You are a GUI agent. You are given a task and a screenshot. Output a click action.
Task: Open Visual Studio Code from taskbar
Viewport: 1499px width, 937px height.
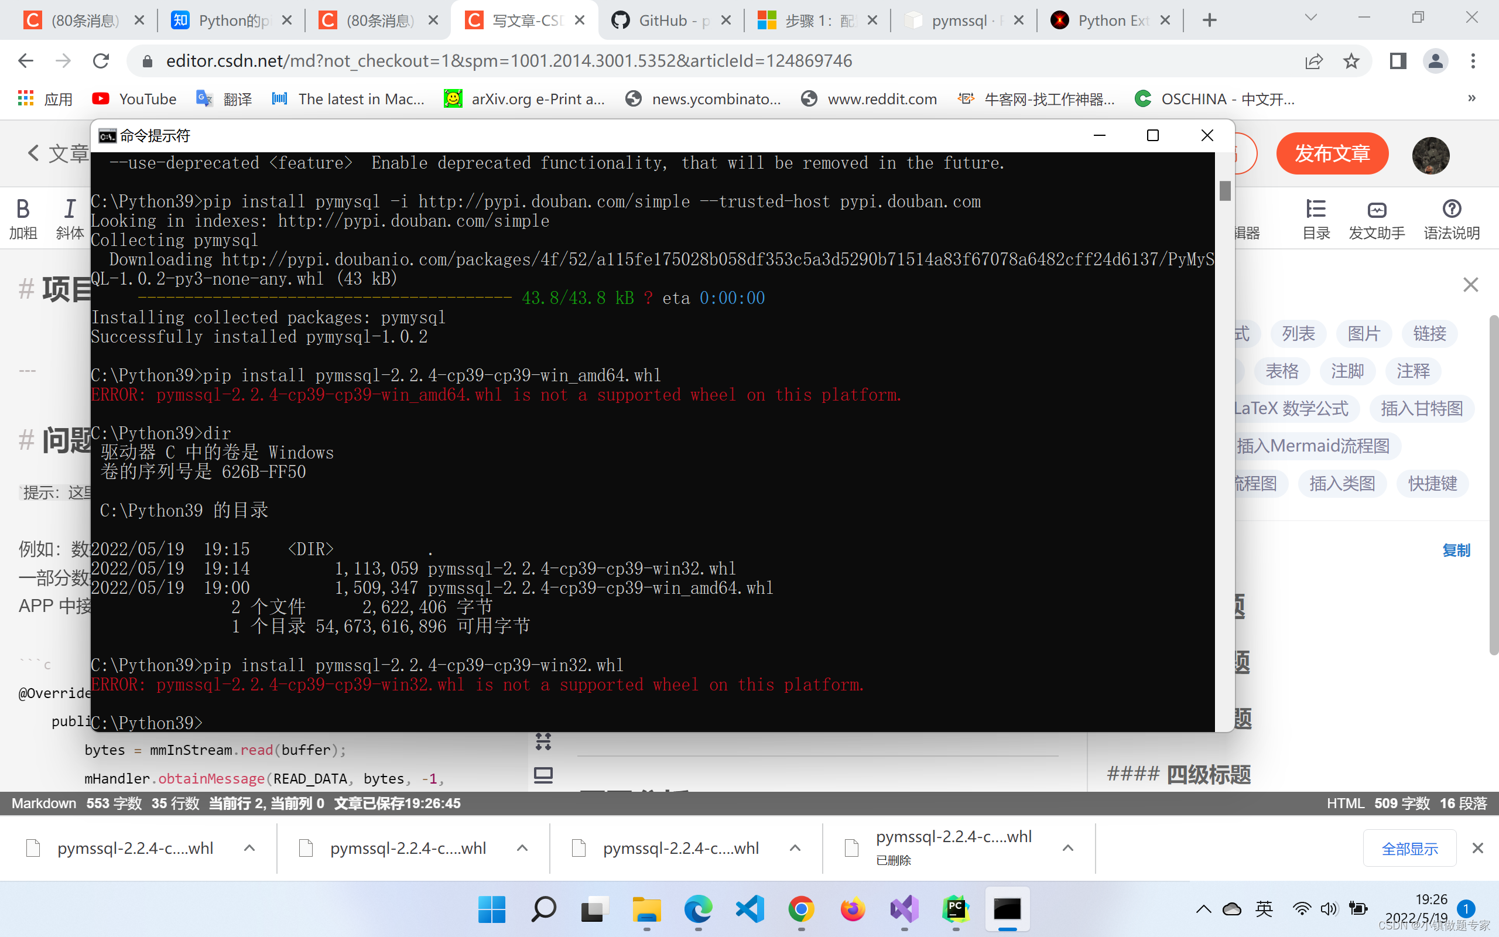[749, 909]
